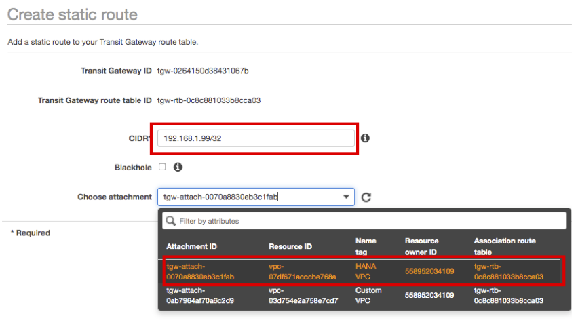Click the Attachment ID column header

[191, 246]
